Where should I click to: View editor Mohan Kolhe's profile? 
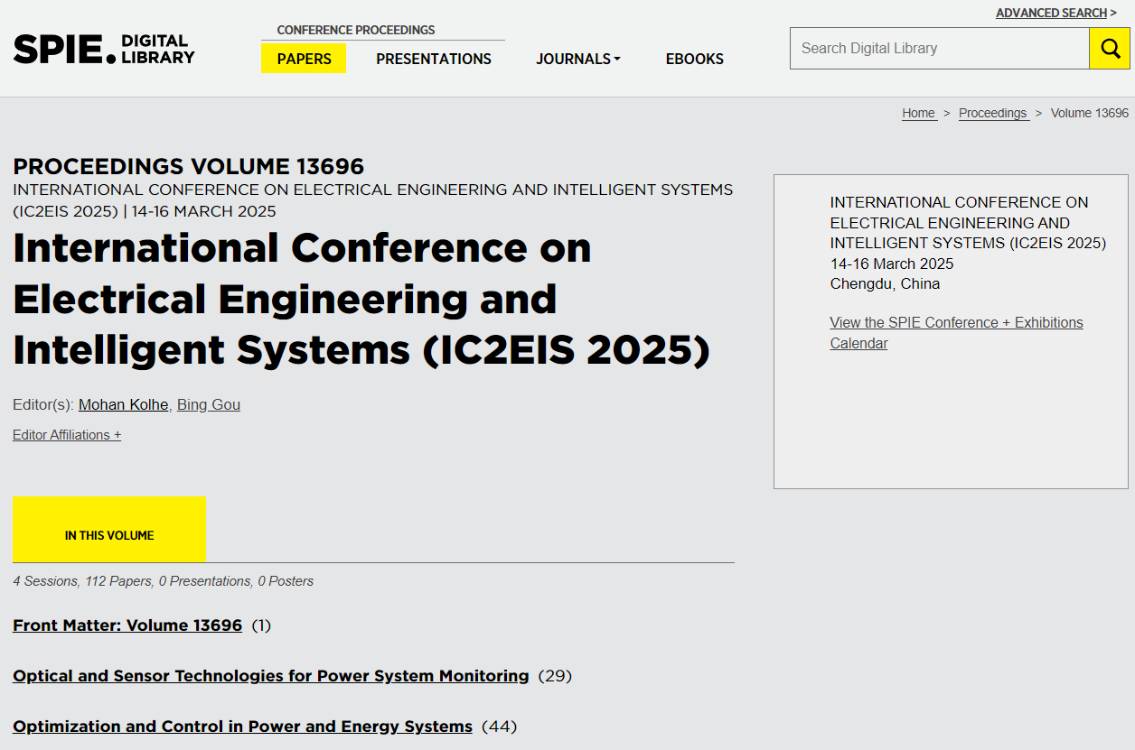click(x=123, y=404)
